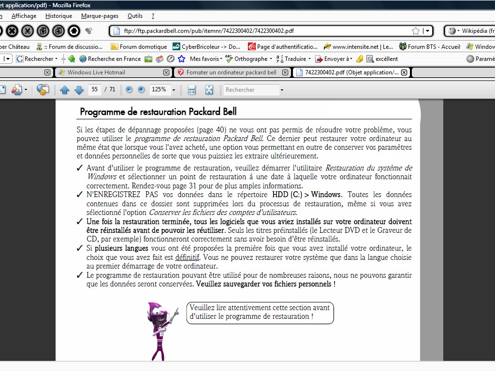This screenshot has height=371, width=495.
Task: Toggle the Google toolbar highlighter icon
Action: pyautogui.click(x=359, y=59)
